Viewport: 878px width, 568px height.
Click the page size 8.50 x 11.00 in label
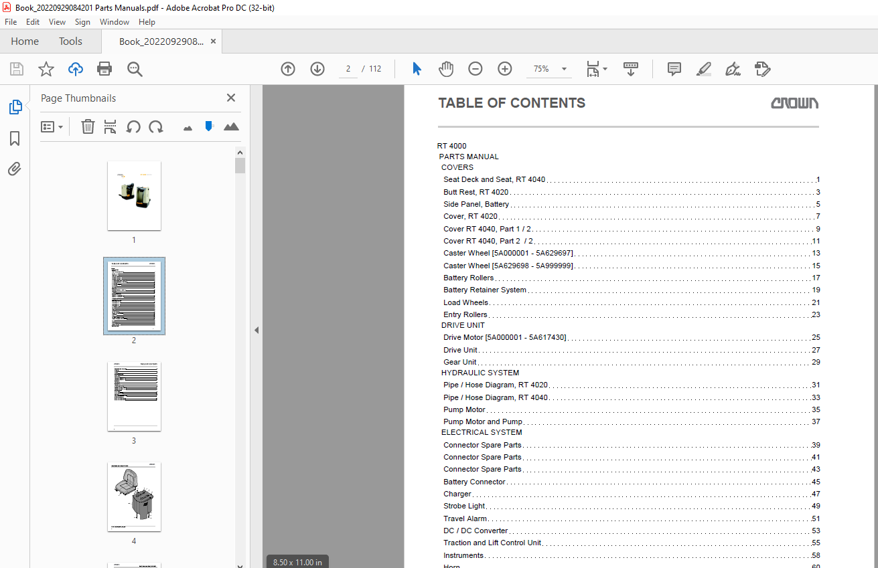[297, 562]
